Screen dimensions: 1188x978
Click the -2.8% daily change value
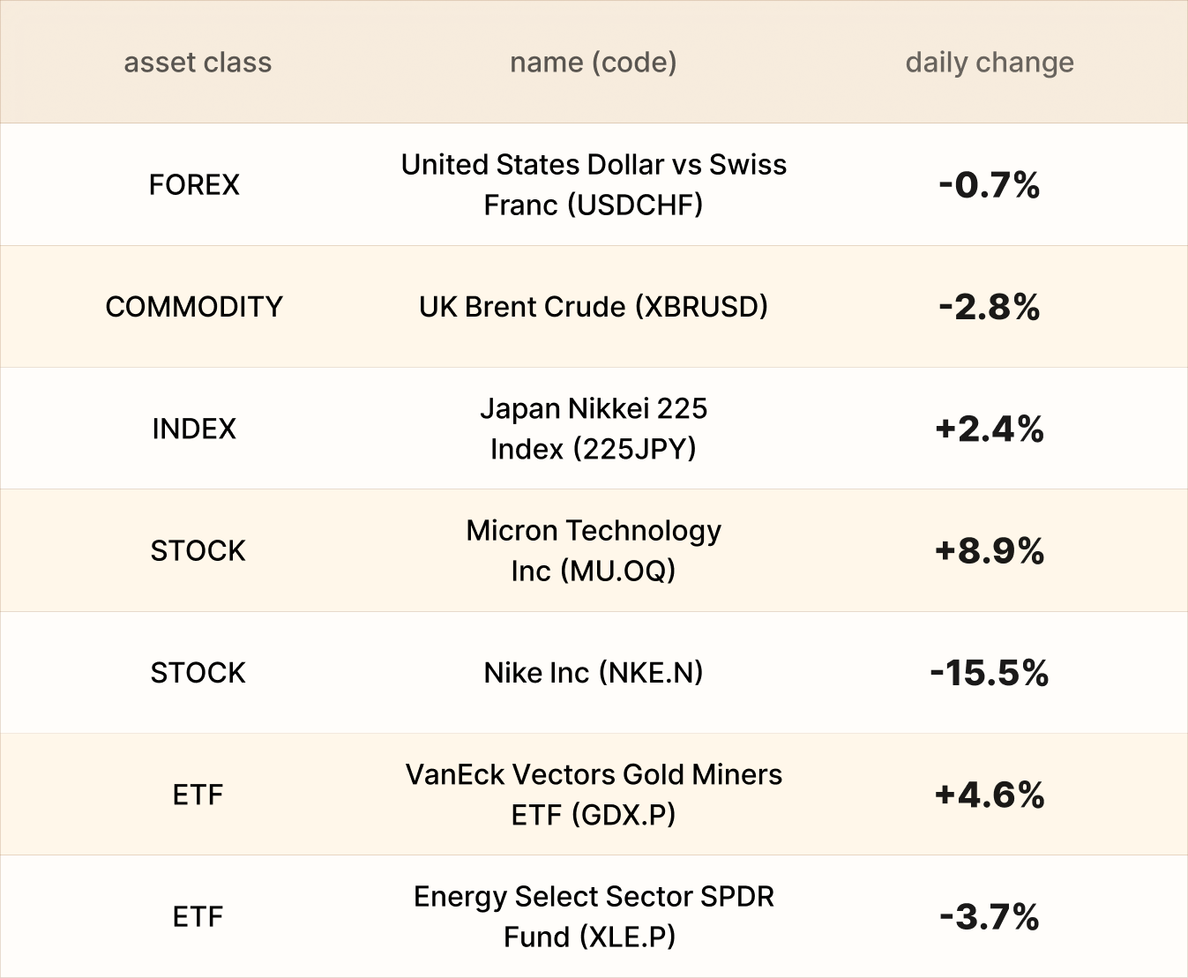tap(990, 307)
